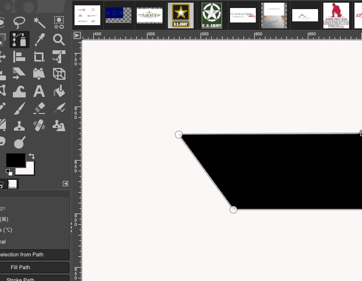Select the Select by Color tool

pos(59,22)
